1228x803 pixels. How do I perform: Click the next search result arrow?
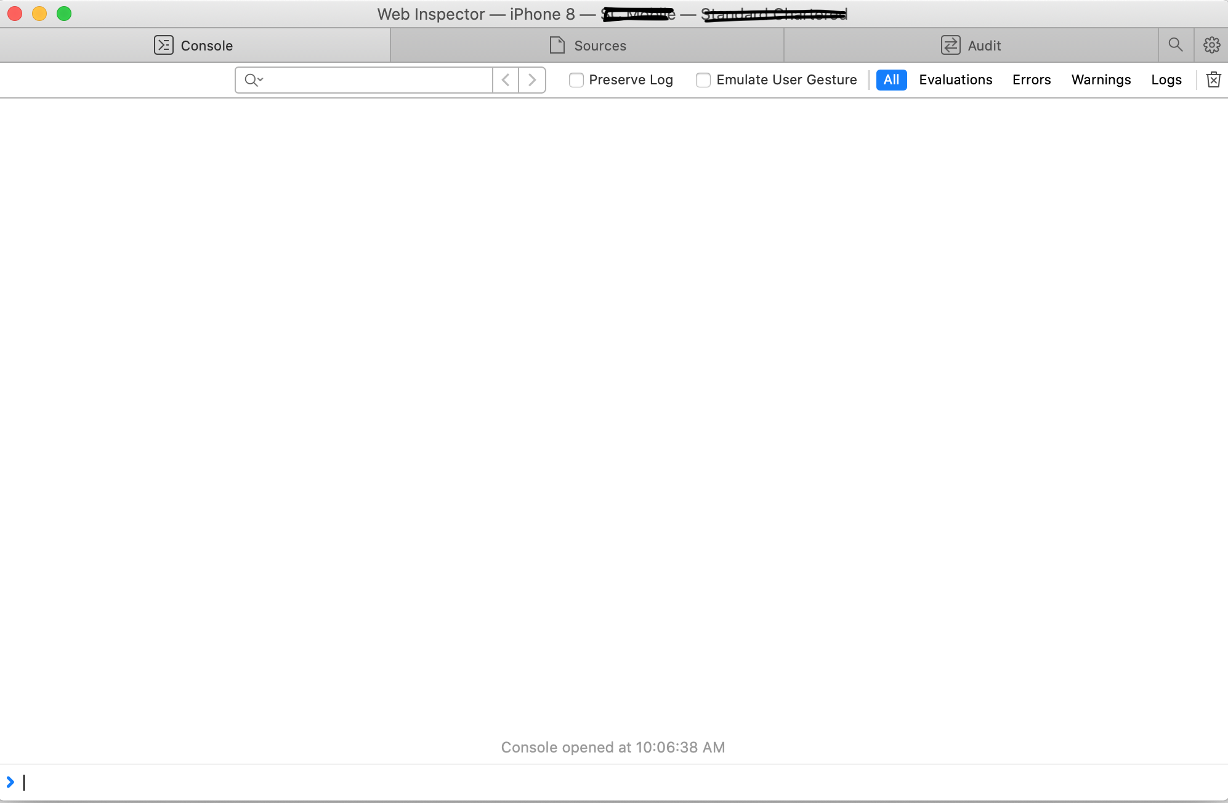[532, 80]
